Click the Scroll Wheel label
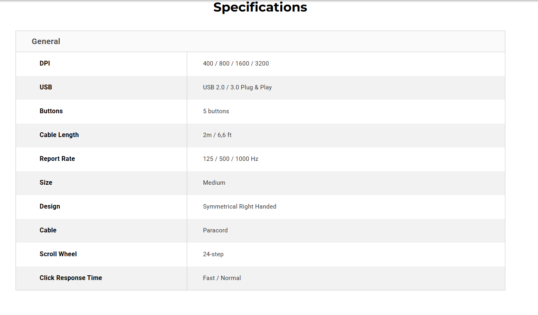Screen dimensions: 538x315 [58, 254]
